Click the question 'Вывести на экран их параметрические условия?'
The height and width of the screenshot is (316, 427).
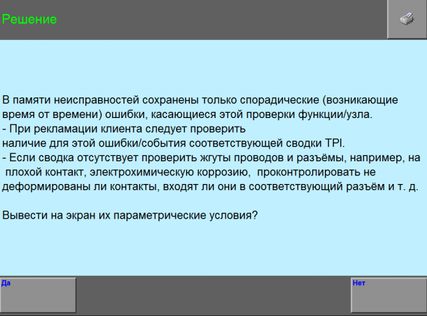click(130, 215)
